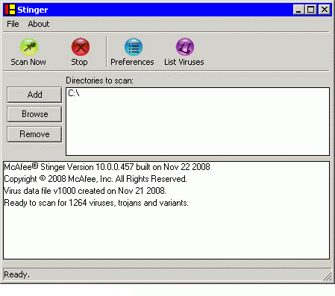Open the Preferences icon

tap(134, 47)
